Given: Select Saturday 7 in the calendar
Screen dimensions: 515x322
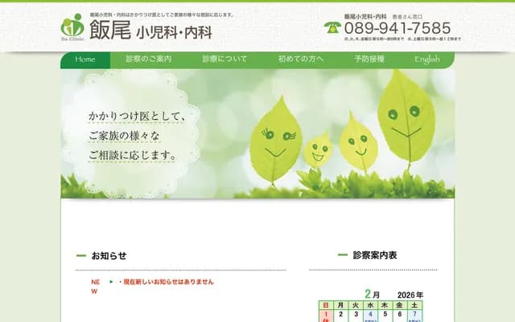Looking at the screenshot, I should [414, 315].
